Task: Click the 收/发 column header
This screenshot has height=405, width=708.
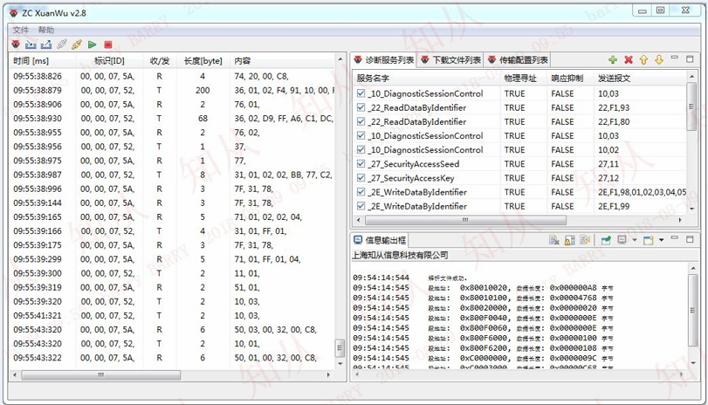Action: coord(160,61)
